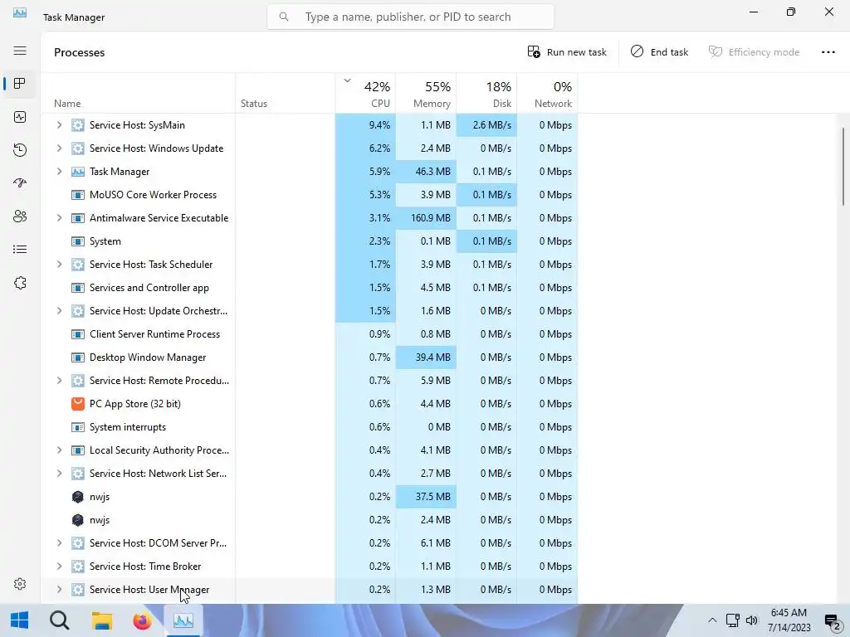
Task: Expand Service Host: Task Scheduler group
Action: tap(59, 265)
